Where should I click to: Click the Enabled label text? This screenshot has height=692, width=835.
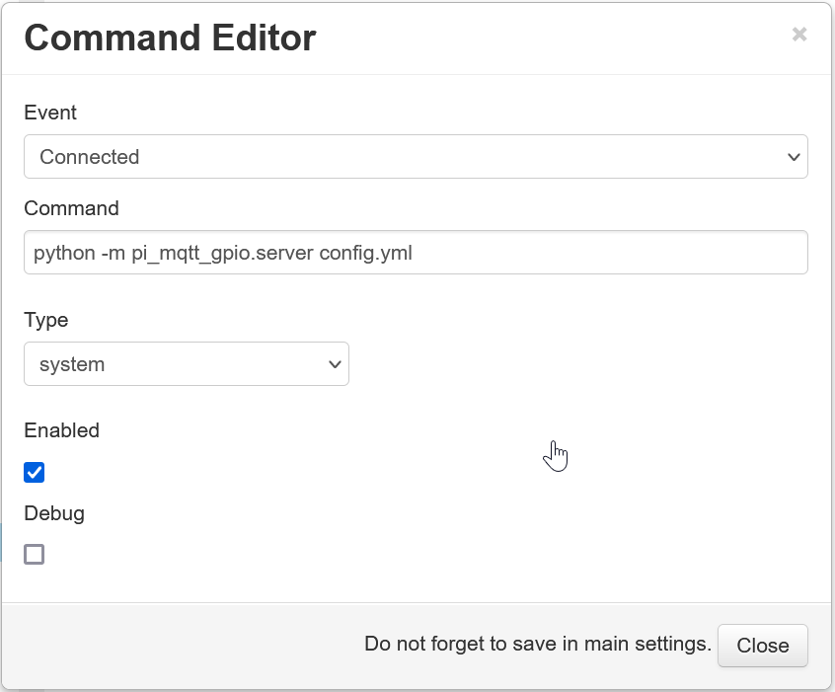click(x=62, y=430)
